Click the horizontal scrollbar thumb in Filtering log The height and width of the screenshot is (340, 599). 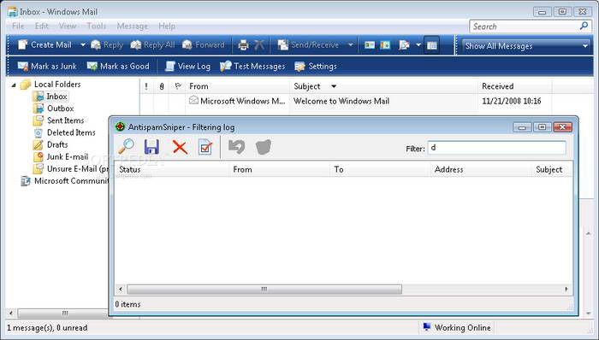point(264,290)
